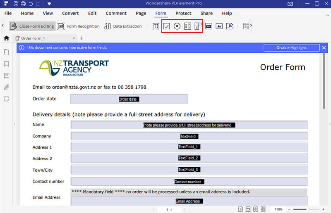Click the Name form field
The height and width of the screenshot is (213, 331).
(x=189, y=125)
